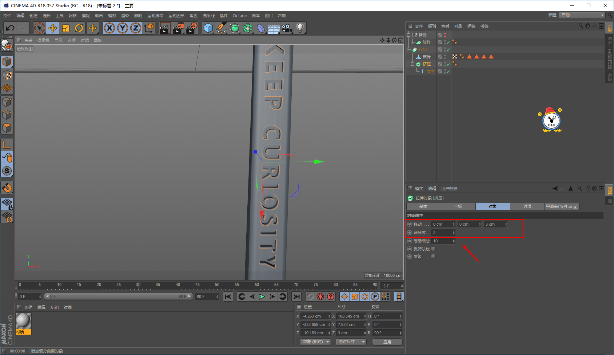Switch to the 封顶 tab
Screen dimensions: 614x355
(x=527, y=206)
